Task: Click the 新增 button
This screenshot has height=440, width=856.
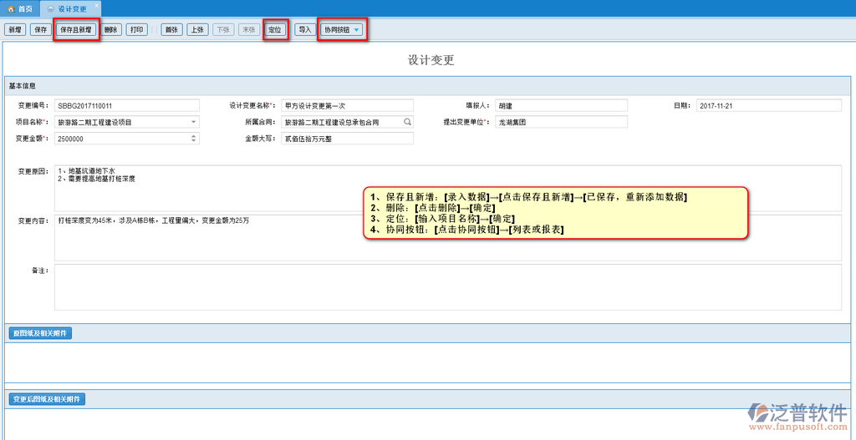Action: [x=14, y=30]
